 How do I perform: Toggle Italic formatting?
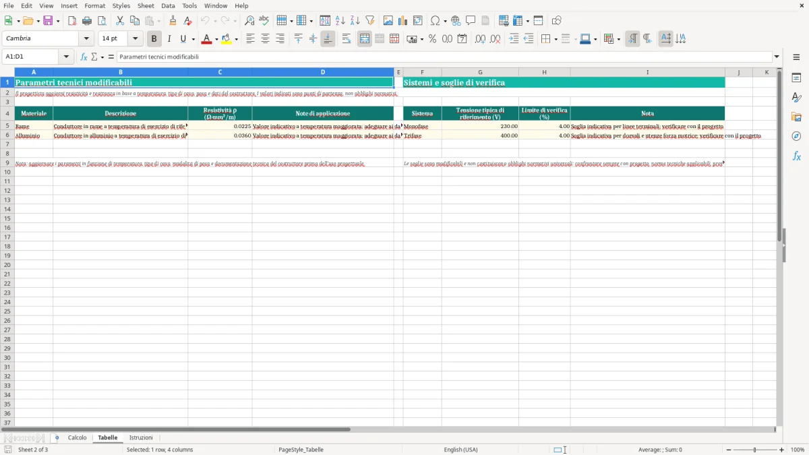point(169,39)
